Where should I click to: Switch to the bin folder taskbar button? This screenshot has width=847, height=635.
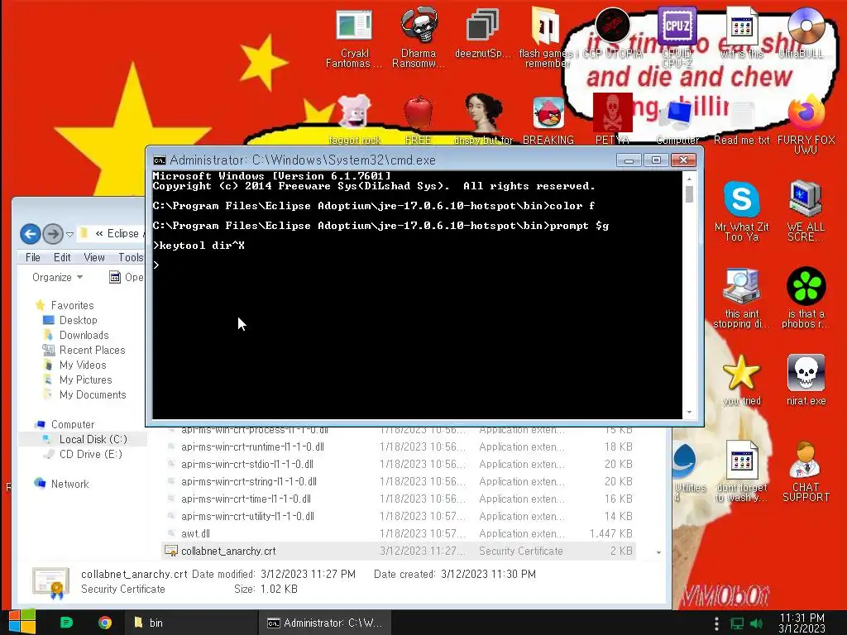[x=190, y=623]
